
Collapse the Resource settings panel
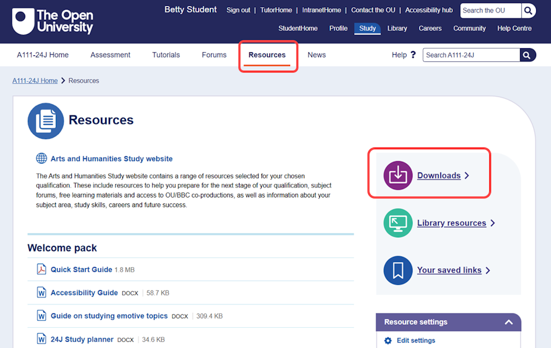(x=509, y=322)
